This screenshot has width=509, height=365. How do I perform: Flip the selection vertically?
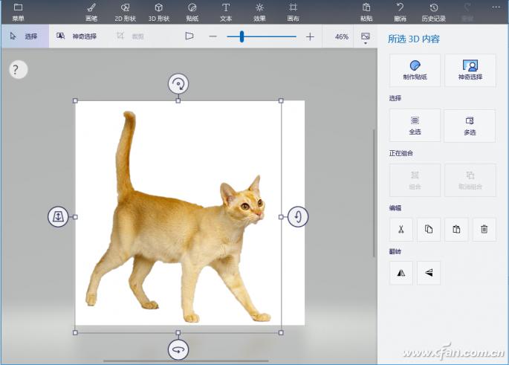(429, 273)
